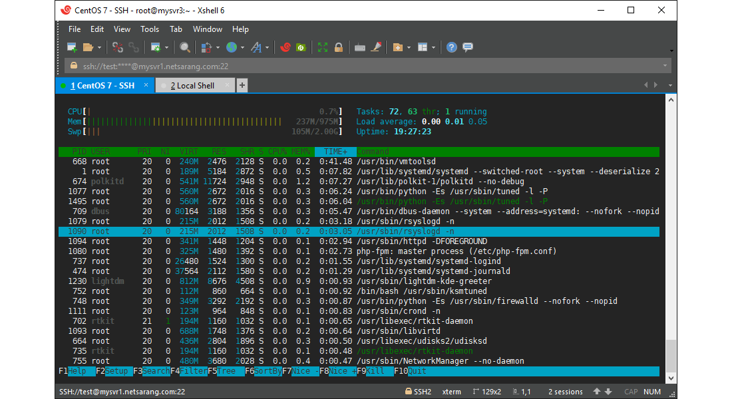Click the red Xmanager swirl icon
Screen dimensions: 732x399
285,47
